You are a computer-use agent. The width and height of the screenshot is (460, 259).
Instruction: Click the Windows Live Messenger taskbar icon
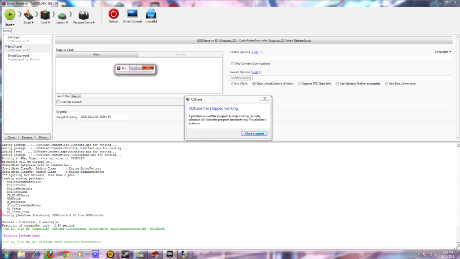click(140, 255)
